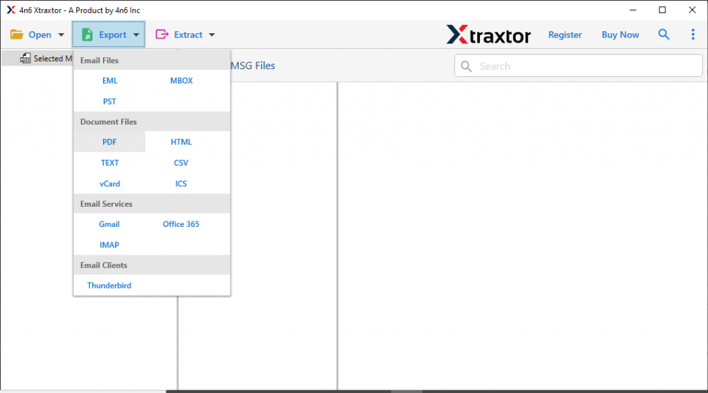The width and height of the screenshot is (708, 393).
Task: Maximize the Xtraxtor window
Action: click(662, 10)
